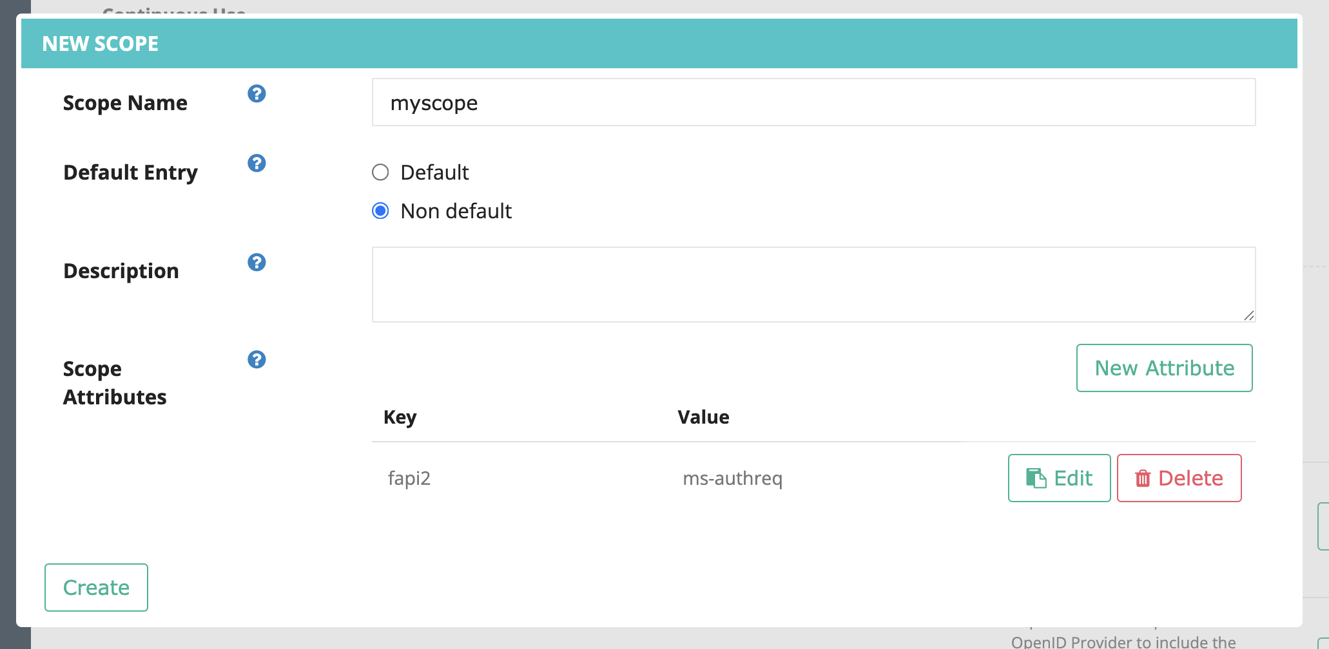Click the 'Default' label text
This screenshot has height=649, width=1329.
pyautogui.click(x=434, y=173)
